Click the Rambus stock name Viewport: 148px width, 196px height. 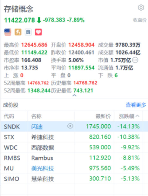pos(42,158)
